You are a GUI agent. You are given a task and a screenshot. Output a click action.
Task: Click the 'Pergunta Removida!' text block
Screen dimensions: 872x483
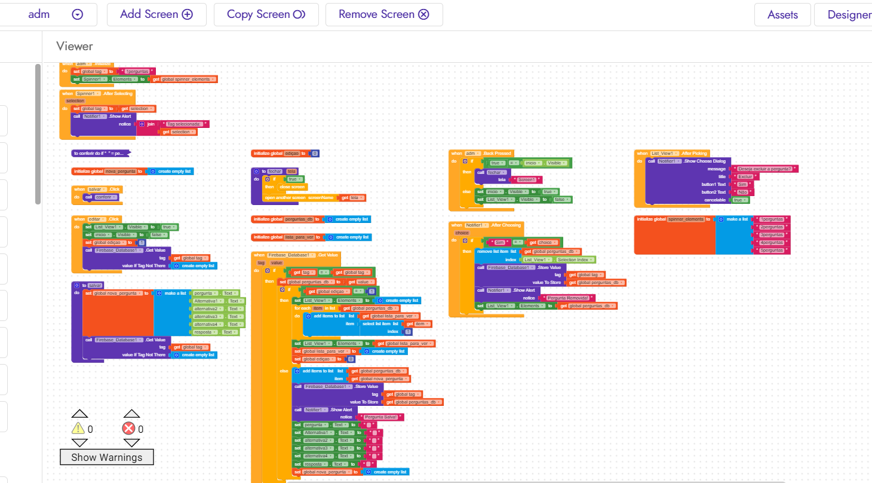pyautogui.click(x=567, y=298)
